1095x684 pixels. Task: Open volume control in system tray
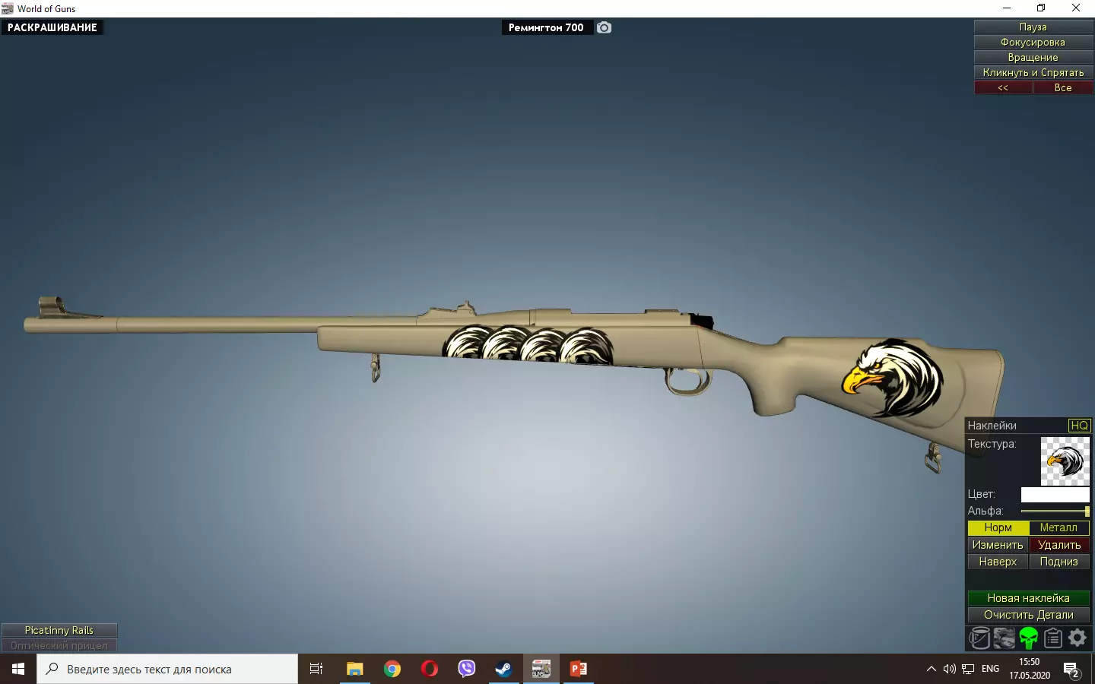click(949, 669)
